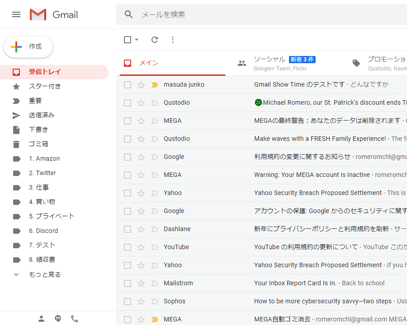Click the 送信済み paper plane icon
This screenshot has height=325, width=407.
click(x=16, y=116)
